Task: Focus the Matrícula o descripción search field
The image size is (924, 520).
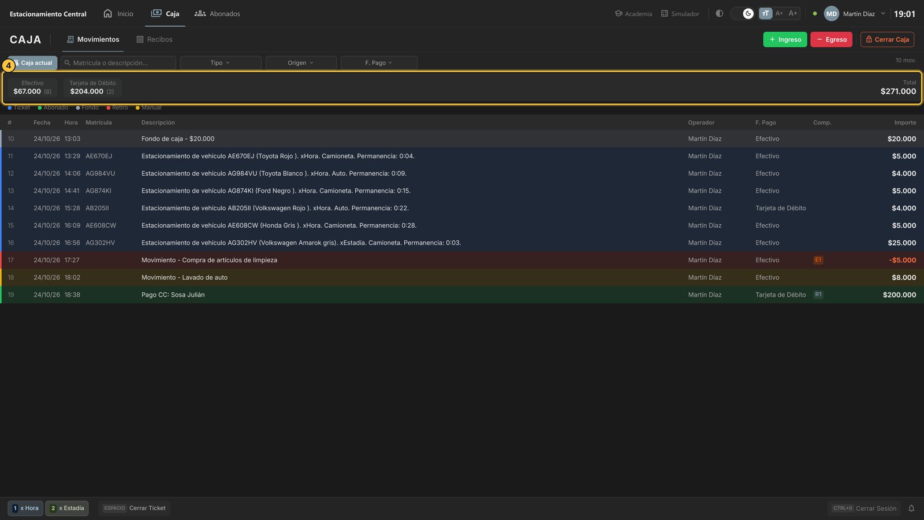Action: (x=118, y=63)
